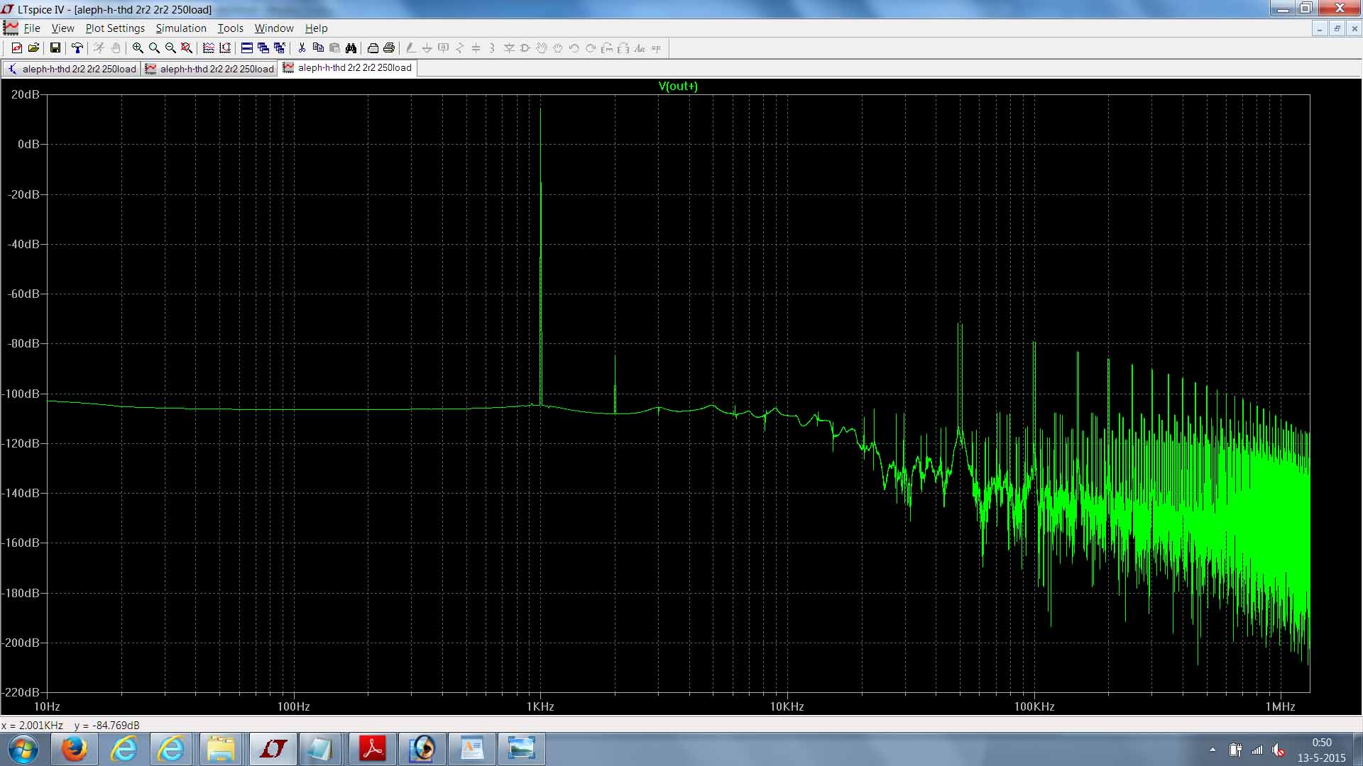Click the 20dB vertical axis label
This screenshot has width=1363, height=766.
(26, 94)
